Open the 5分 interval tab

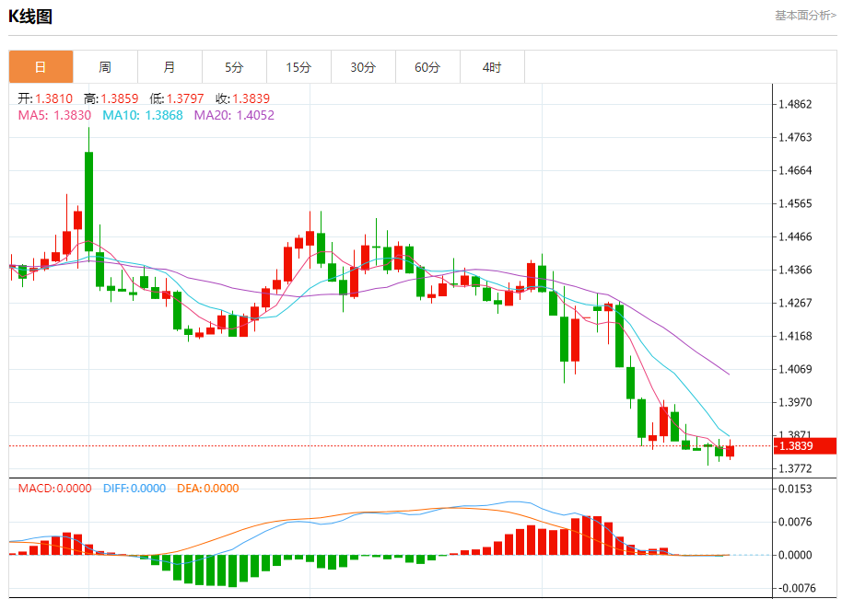click(x=234, y=67)
